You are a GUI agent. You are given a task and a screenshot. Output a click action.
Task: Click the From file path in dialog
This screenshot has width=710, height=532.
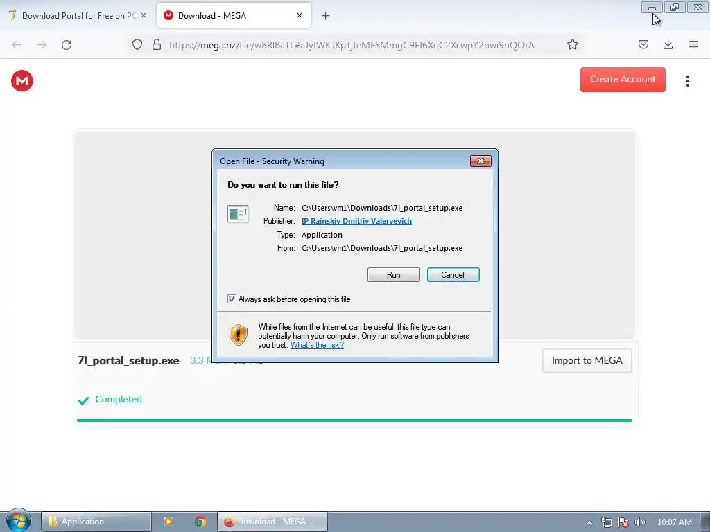point(382,249)
